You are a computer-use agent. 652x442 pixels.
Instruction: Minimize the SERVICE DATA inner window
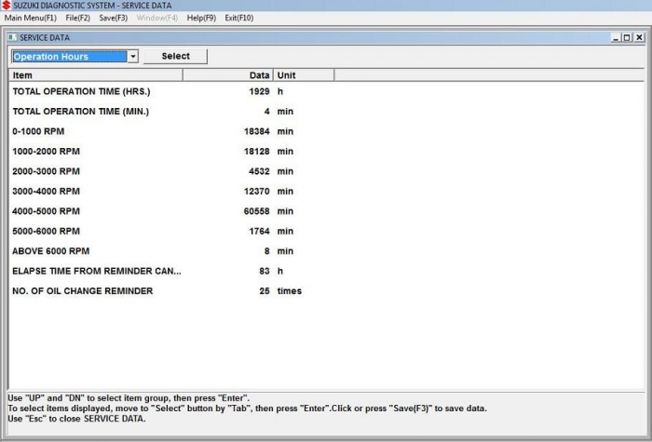(x=616, y=38)
